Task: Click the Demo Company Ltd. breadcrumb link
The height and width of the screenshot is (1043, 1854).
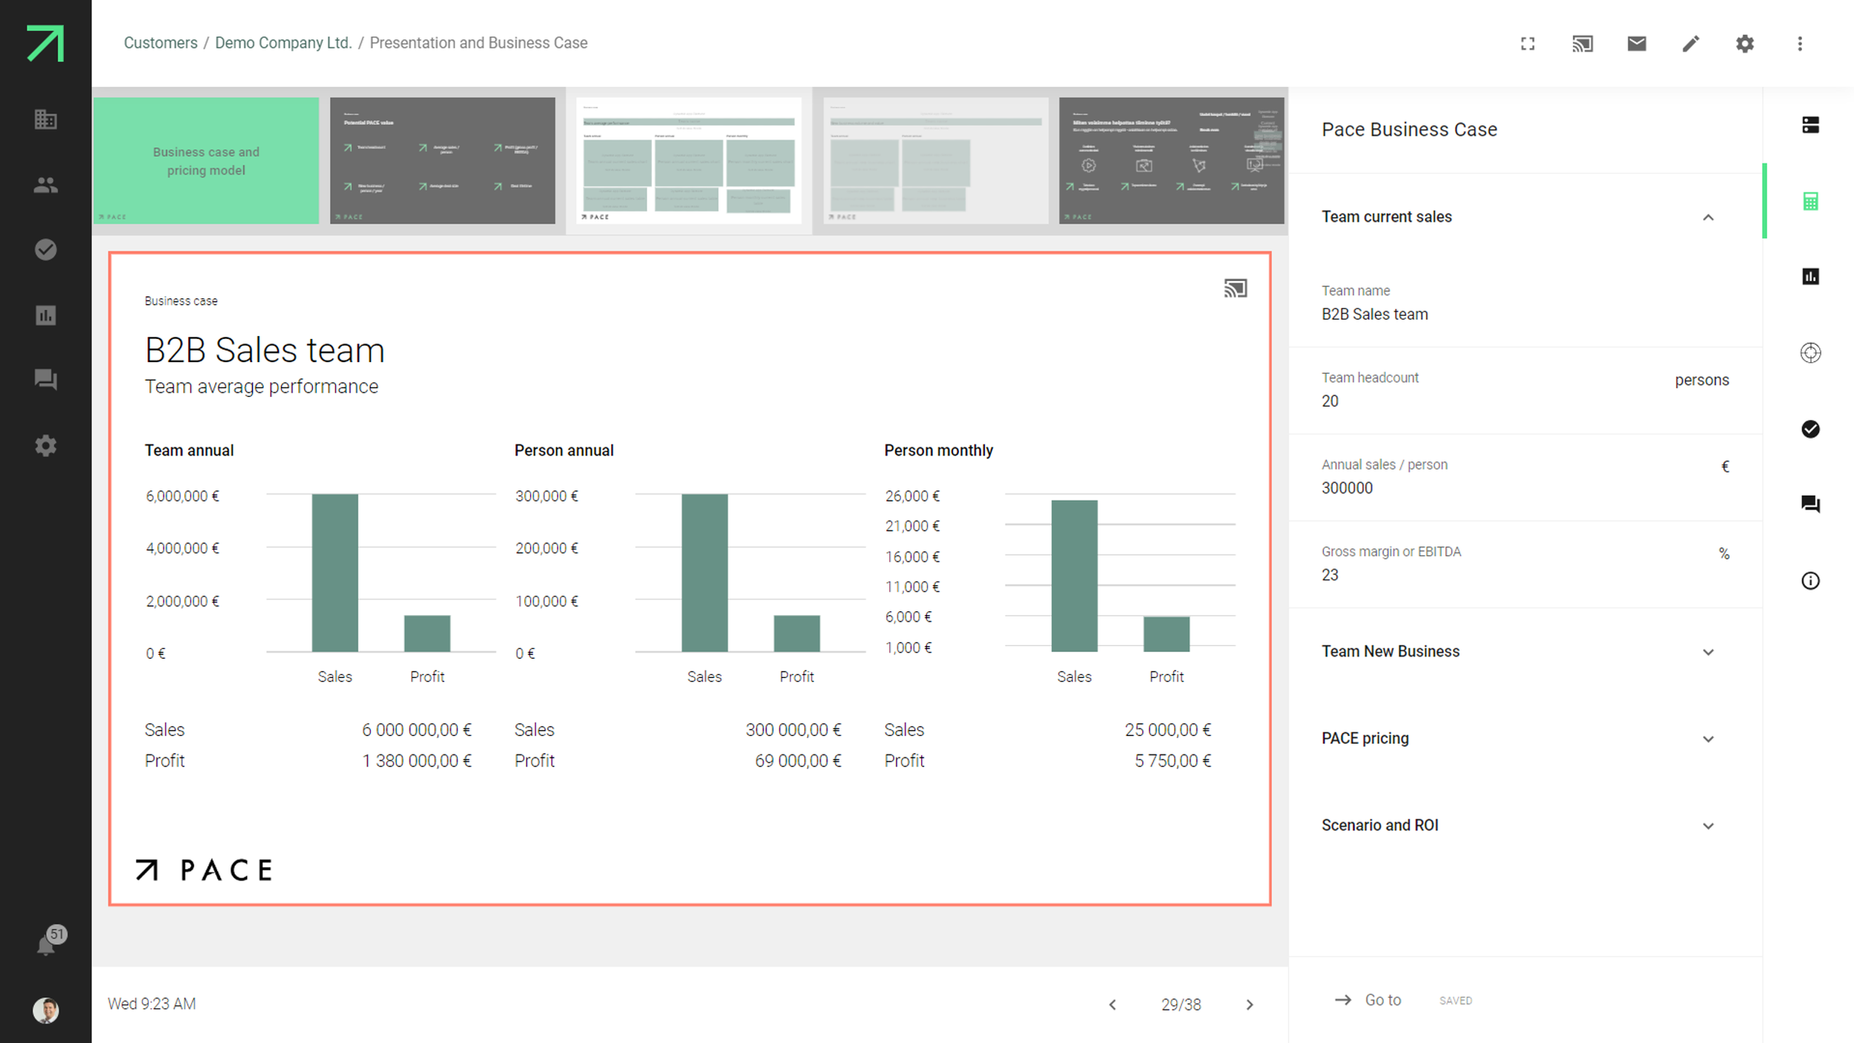Action: (x=283, y=43)
